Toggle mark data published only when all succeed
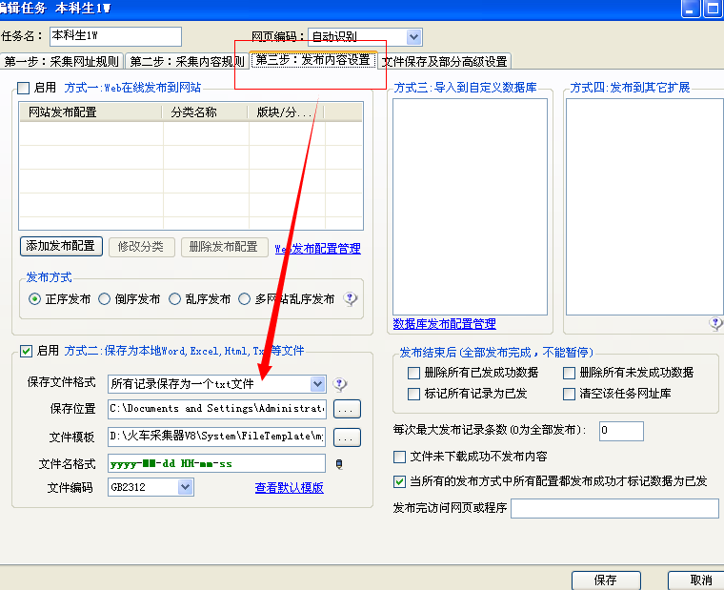The width and height of the screenshot is (724, 590). click(x=399, y=481)
